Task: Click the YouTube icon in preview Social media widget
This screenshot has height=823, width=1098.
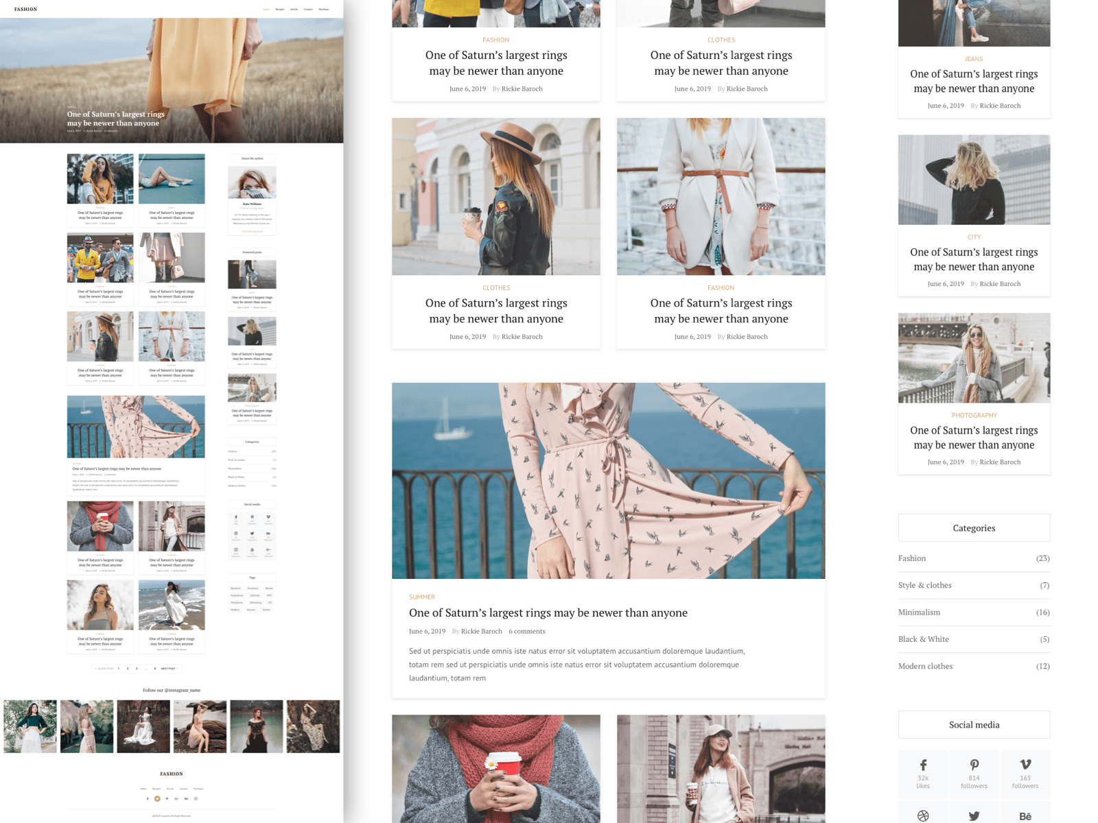Action: (x=252, y=549)
